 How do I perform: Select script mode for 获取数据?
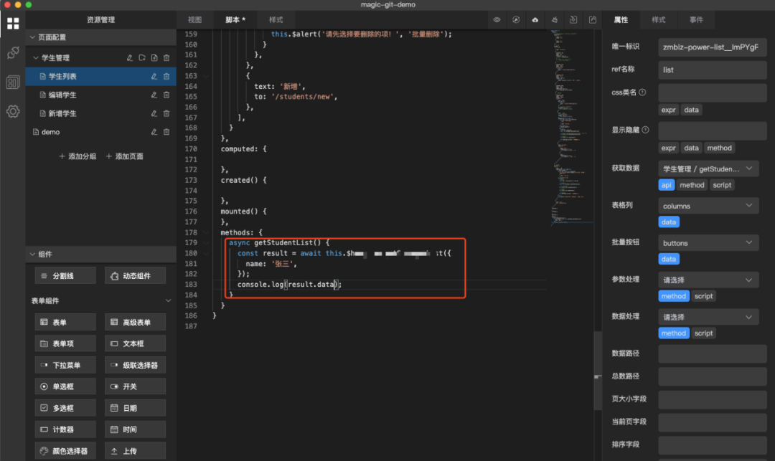pyautogui.click(x=722, y=185)
